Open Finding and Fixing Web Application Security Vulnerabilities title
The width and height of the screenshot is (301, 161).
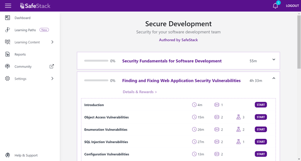181,80
